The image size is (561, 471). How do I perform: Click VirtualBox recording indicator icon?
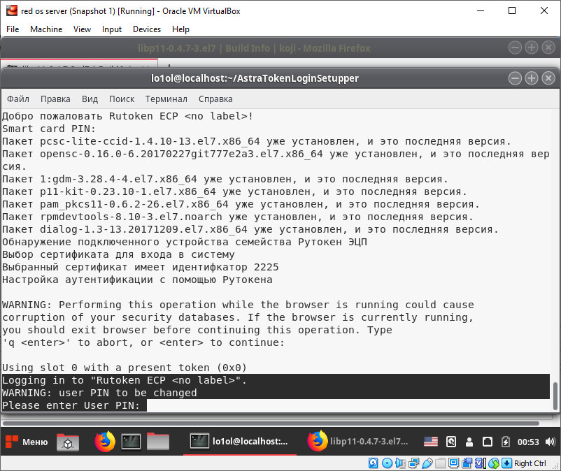click(467, 463)
